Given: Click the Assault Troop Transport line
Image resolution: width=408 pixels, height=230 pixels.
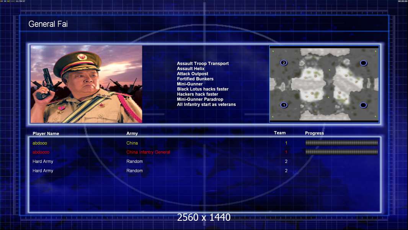Looking at the screenshot, I should (x=203, y=64).
